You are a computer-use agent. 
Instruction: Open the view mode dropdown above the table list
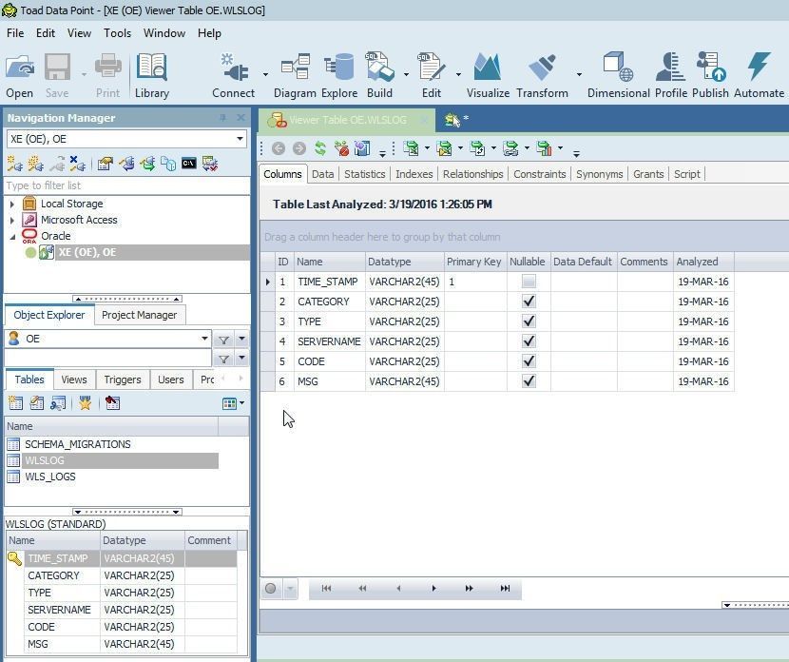click(242, 403)
